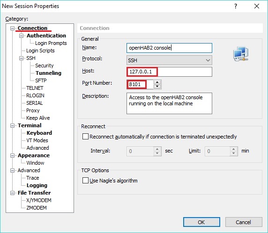Open the VT Modes settings
Screen dimensions: 268x233
pyautogui.click(x=37, y=140)
